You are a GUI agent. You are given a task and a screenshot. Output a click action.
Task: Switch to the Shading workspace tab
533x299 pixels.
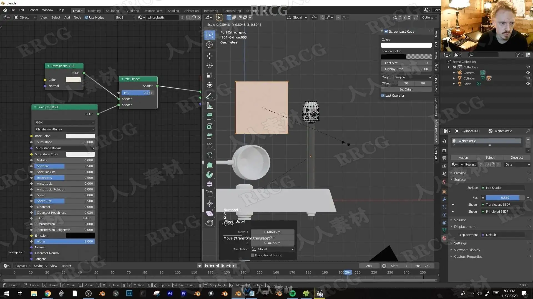pos(173,11)
